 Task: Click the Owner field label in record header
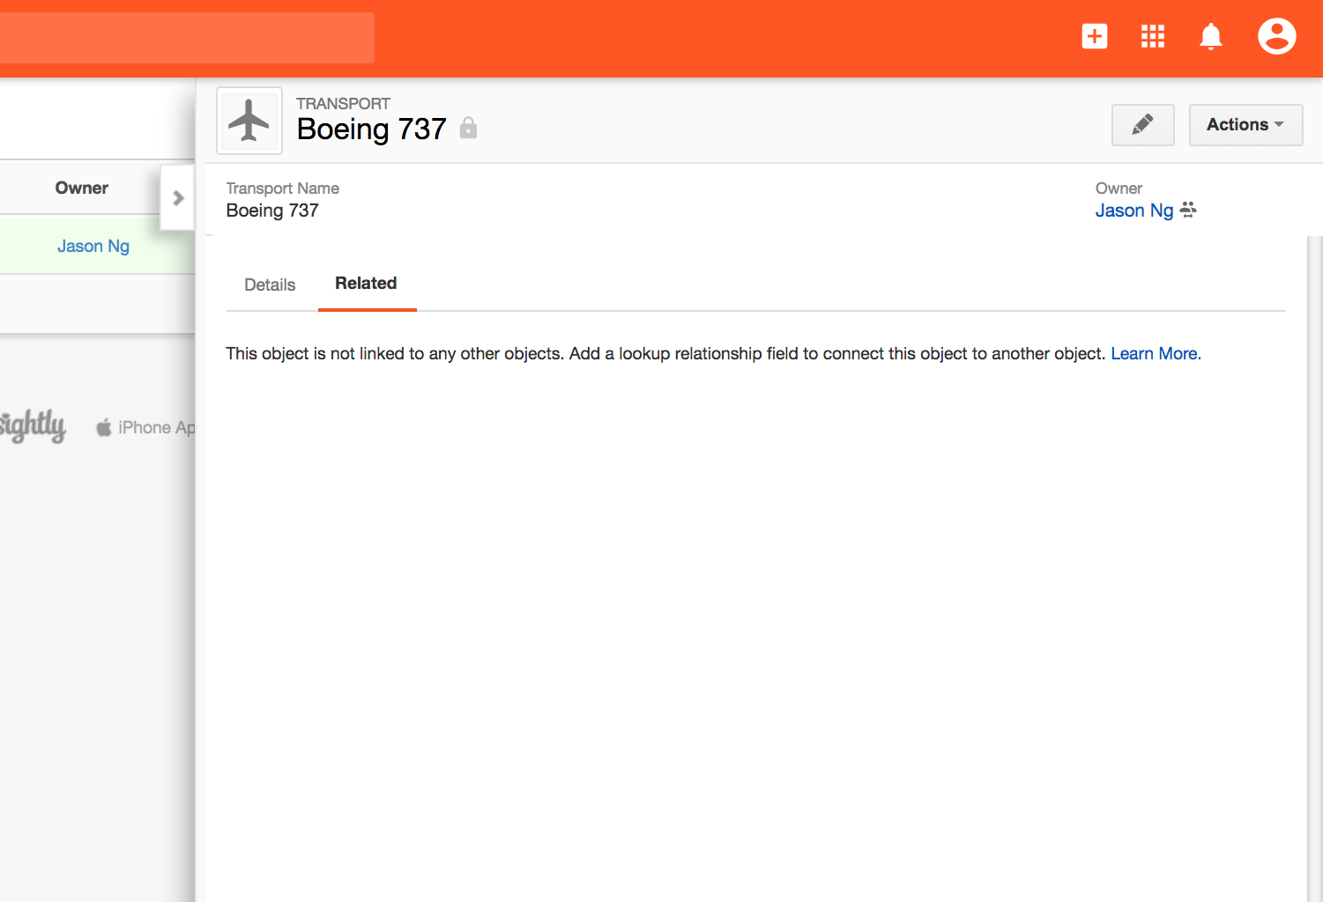[x=1119, y=189]
